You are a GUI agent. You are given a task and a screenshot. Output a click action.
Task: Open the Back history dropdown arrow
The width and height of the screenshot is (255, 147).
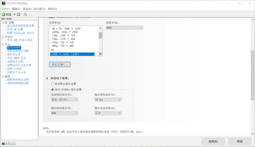pos(14,14)
